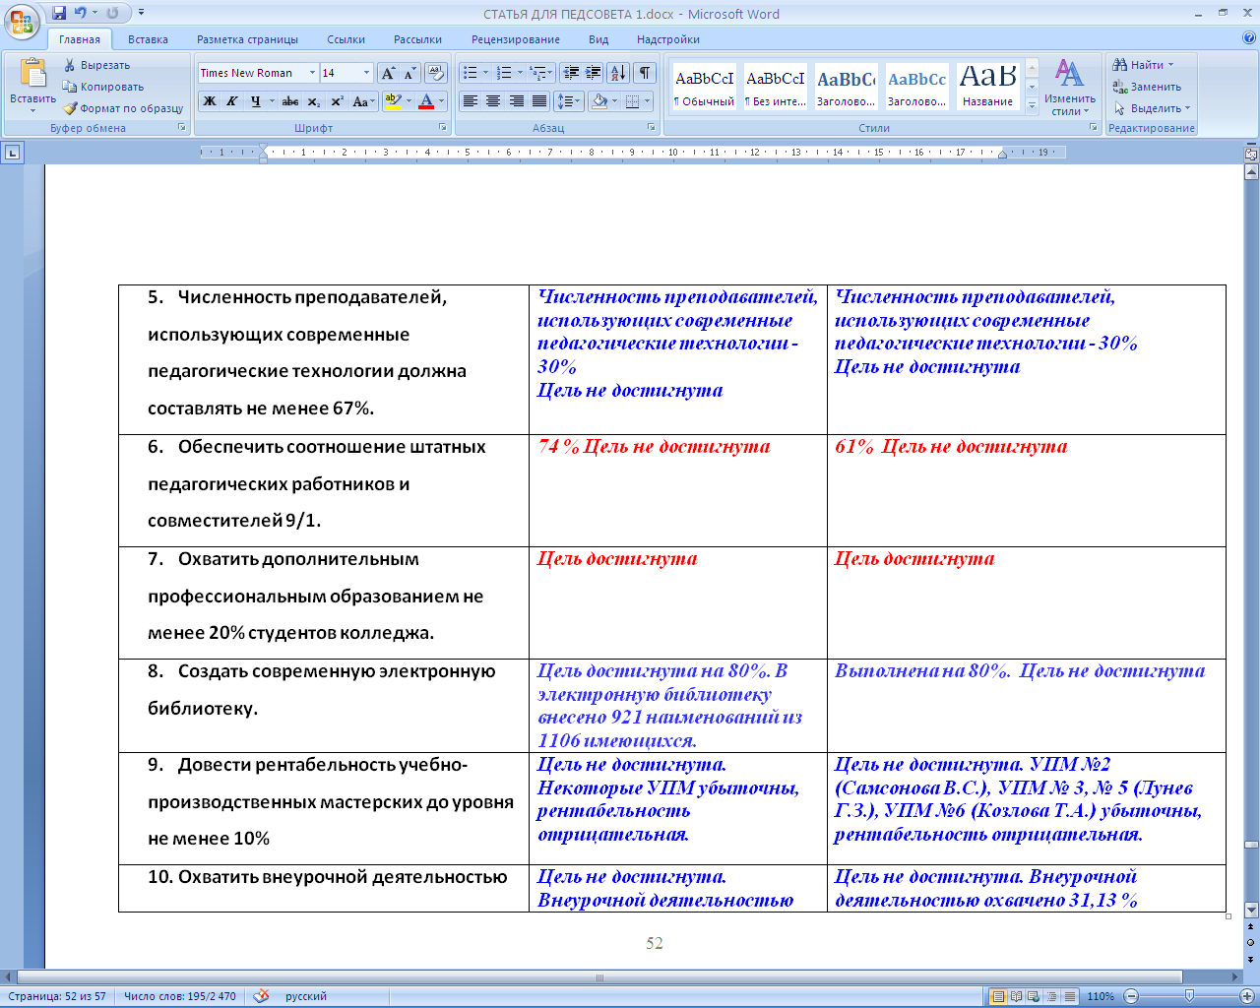Open the line spacing dropdown
1260x1008 pixels.
pos(569,101)
